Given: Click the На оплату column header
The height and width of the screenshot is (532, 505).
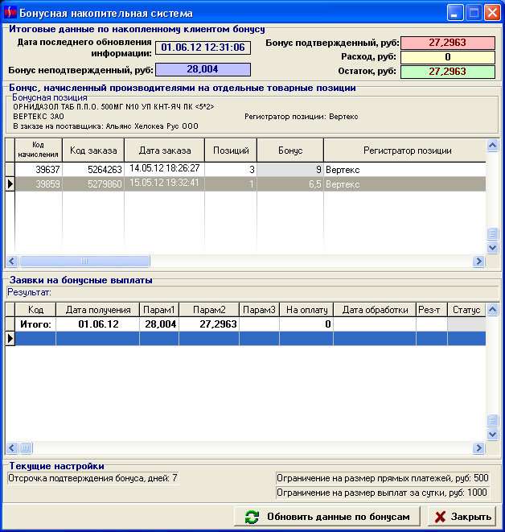Looking at the screenshot, I should click(306, 310).
